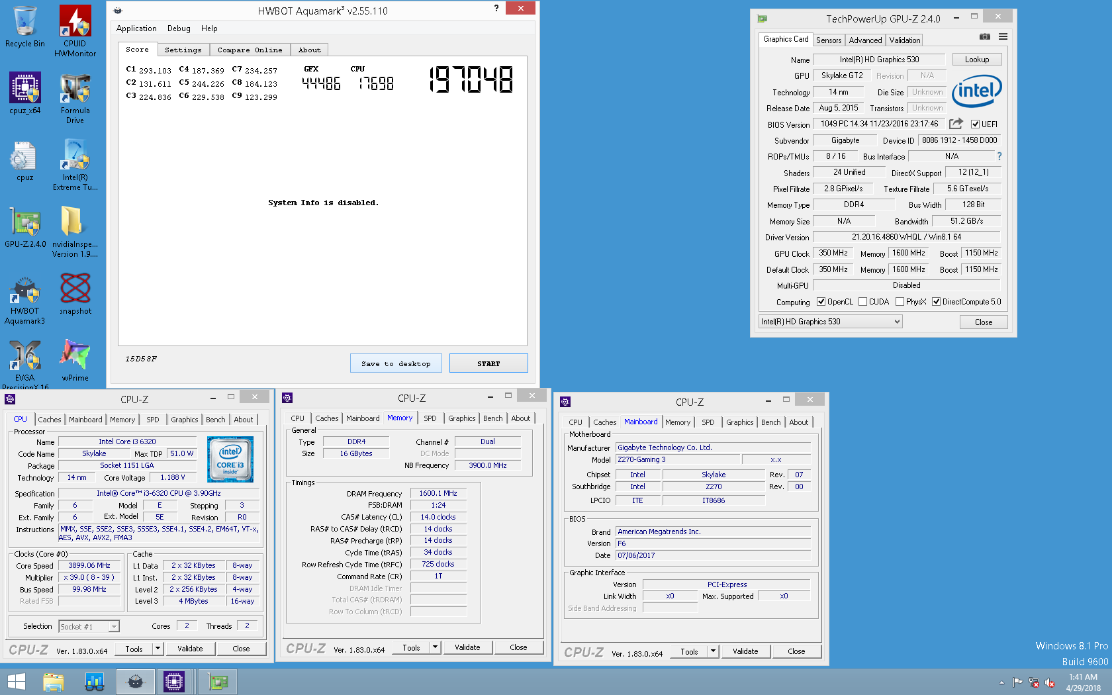Open the GPU-Z hamburger menu icon
This screenshot has height=695, width=1112.
[x=1003, y=37]
